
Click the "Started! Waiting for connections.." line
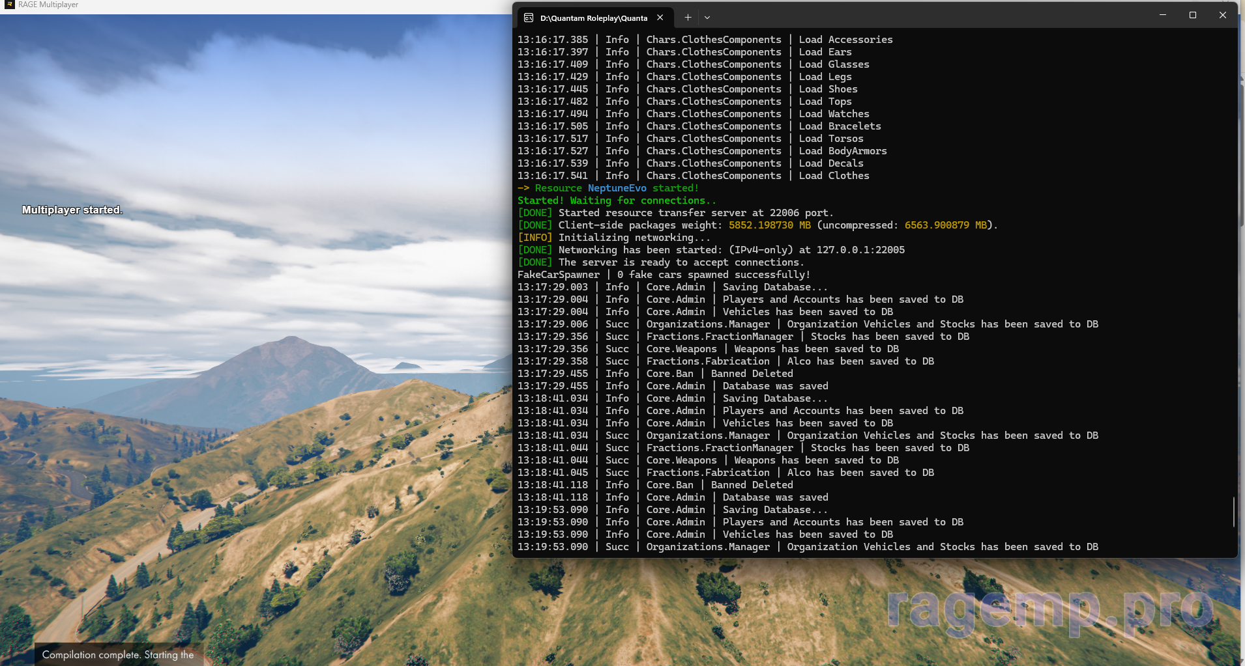(x=616, y=201)
